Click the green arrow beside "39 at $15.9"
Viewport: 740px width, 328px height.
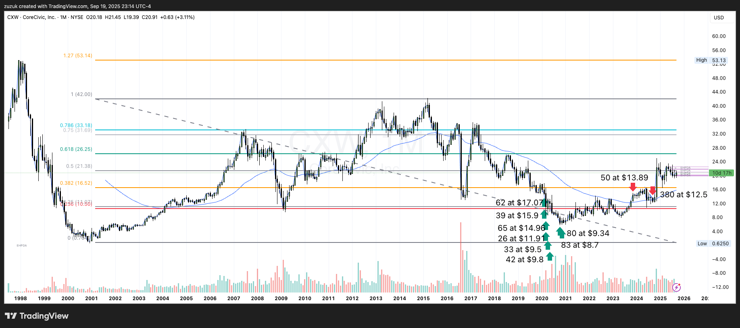[x=544, y=214]
